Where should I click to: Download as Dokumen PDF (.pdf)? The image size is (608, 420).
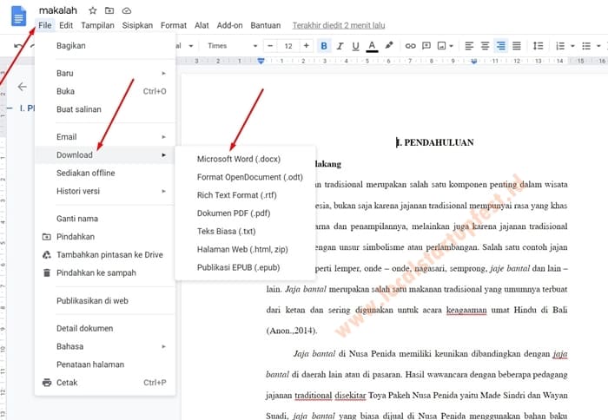tap(245, 213)
